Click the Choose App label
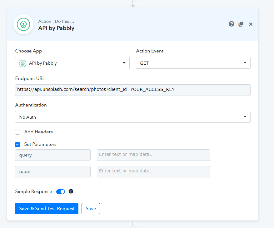 (x=28, y=51)
